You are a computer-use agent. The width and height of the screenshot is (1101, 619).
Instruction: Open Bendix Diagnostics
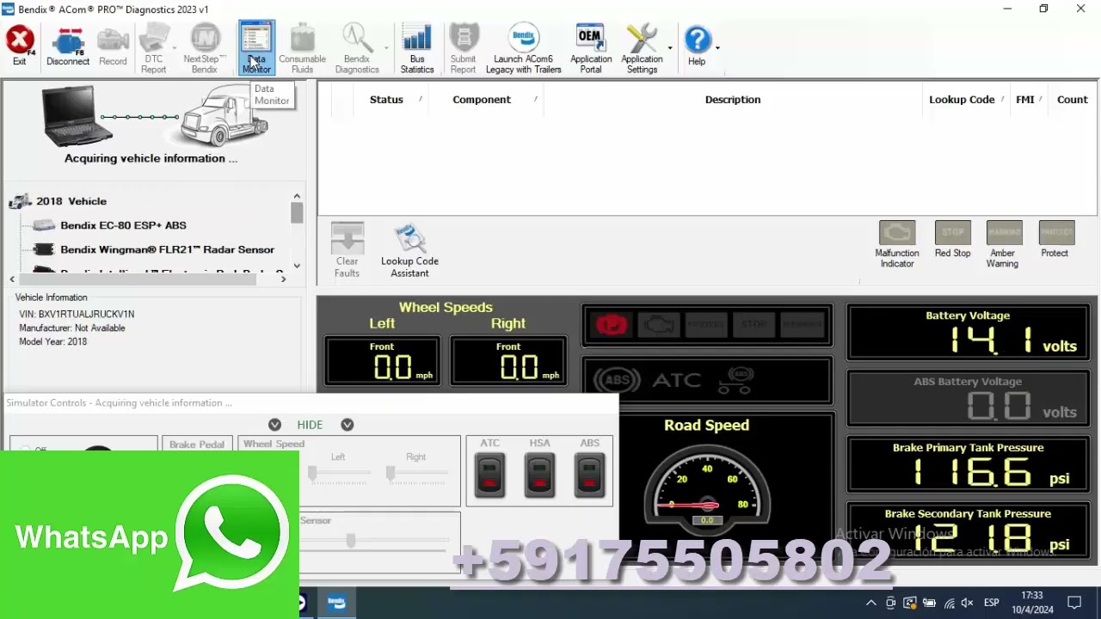click(356, 49)
